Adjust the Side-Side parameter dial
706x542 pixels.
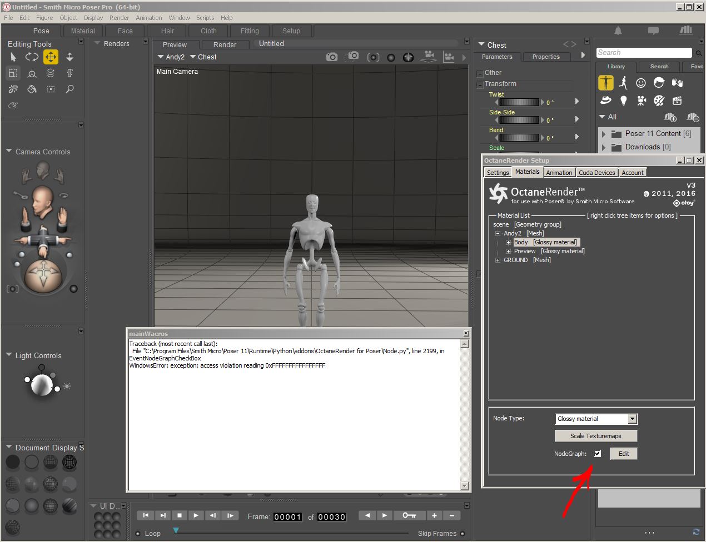pyautogui.click(x=519, y=120)
